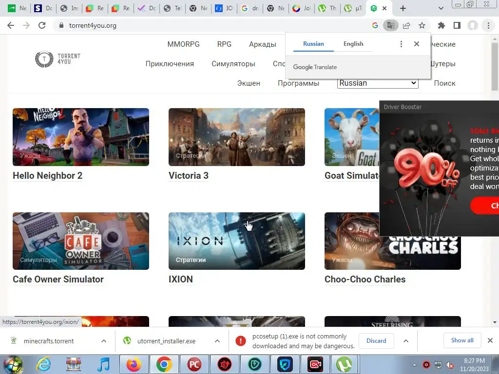499x374 pixels.
Task: Click the Choo-Choo Charles title link
Action: pos(365,279)
